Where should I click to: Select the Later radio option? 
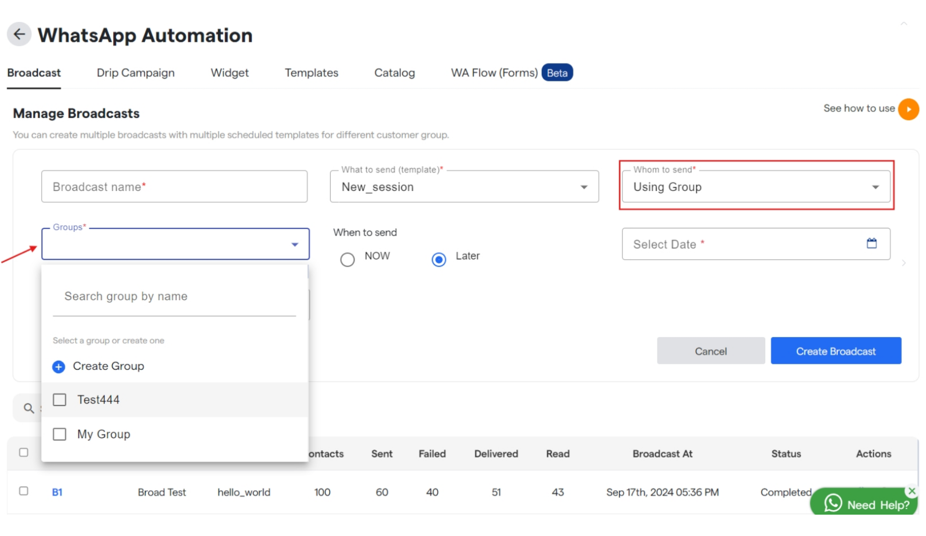[x=439, y=259]
